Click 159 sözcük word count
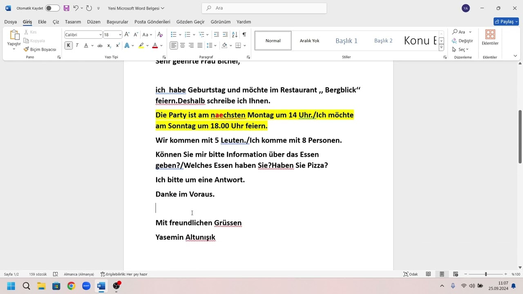The image size is (523, 294). click(38, 274)
